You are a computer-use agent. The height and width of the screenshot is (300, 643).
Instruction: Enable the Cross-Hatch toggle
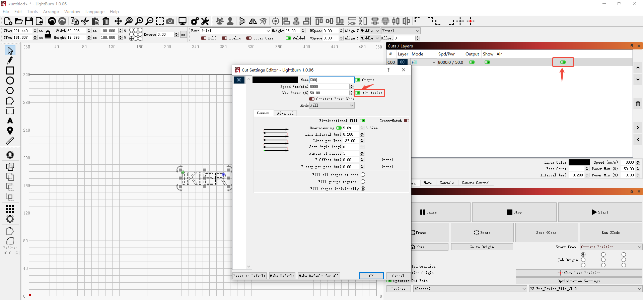tap(407, 121)
